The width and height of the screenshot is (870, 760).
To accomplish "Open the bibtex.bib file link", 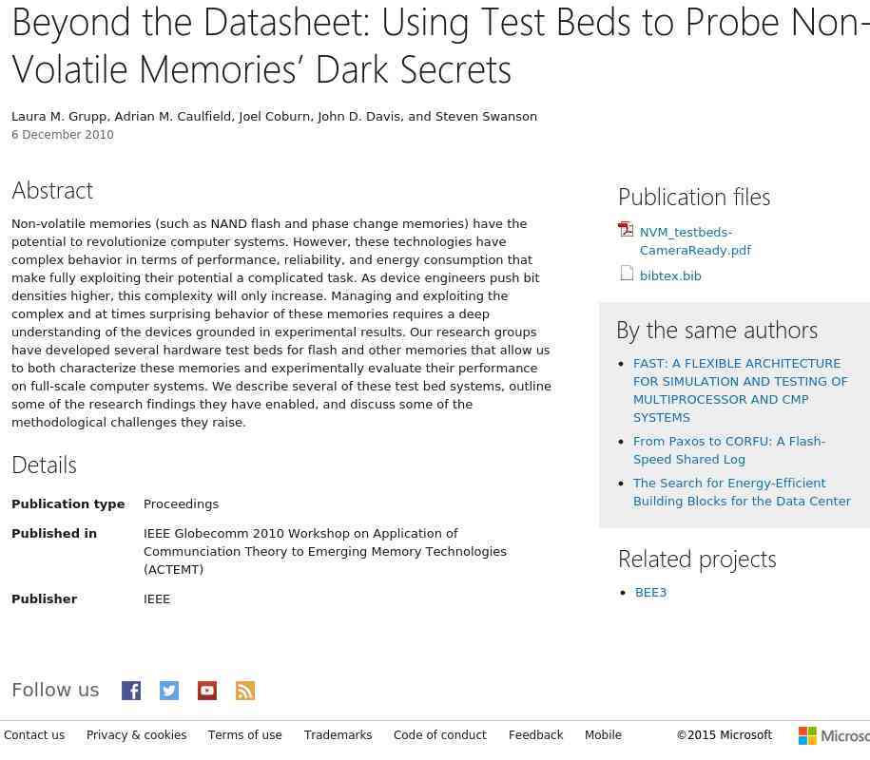I will (670, 276).
